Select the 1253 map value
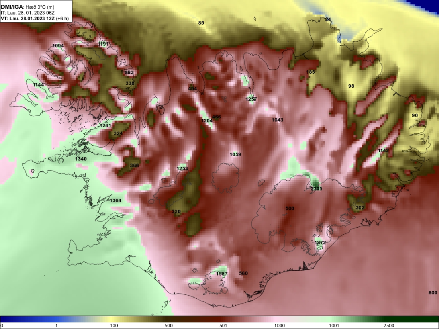The image size is (439, 329). click(182, 168)
